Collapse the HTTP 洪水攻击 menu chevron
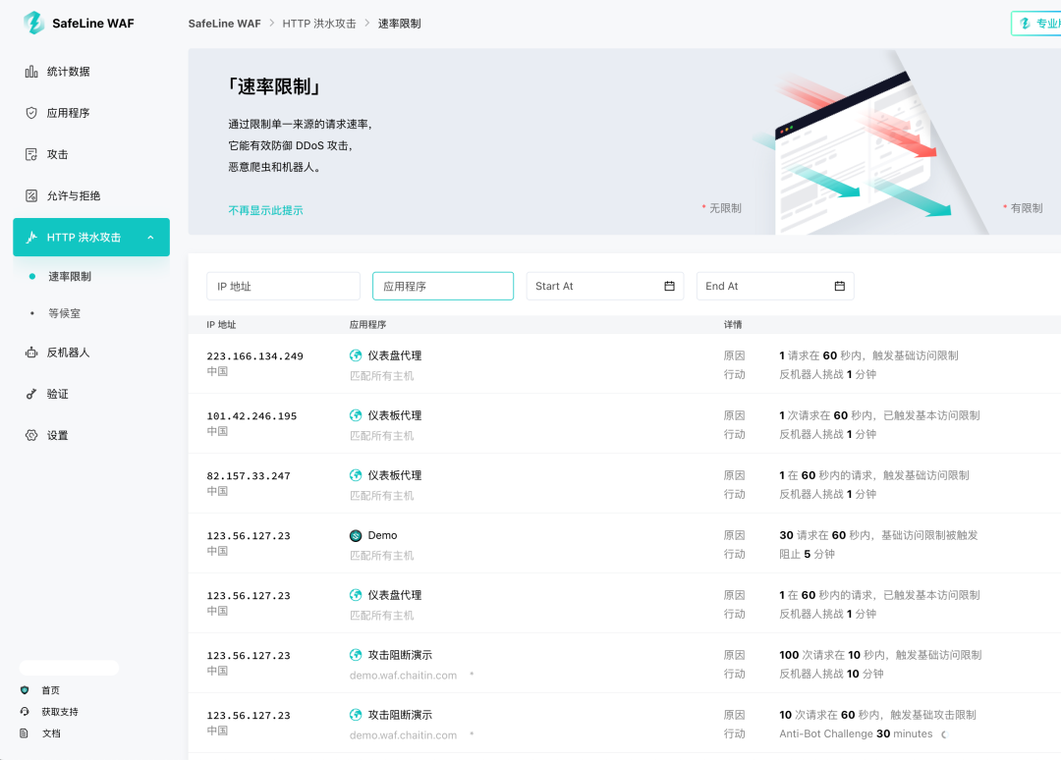 pos(151,238)
